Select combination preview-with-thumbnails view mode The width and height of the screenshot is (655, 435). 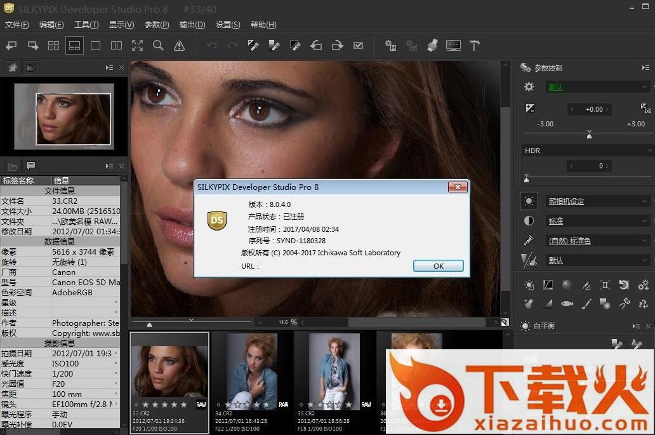coord(74,45)
